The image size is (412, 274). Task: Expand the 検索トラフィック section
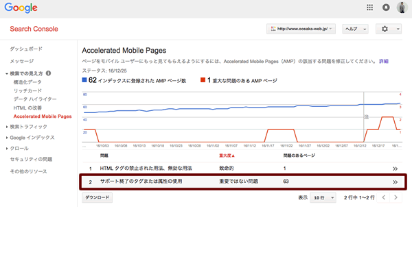point(7,127)
